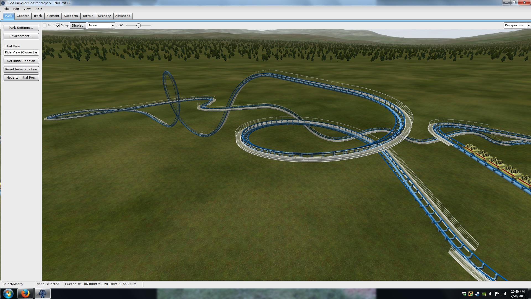The height and width of the screenshot is (299, 531).
Task: Open the Windows Start menu
Action: point(8,293)
